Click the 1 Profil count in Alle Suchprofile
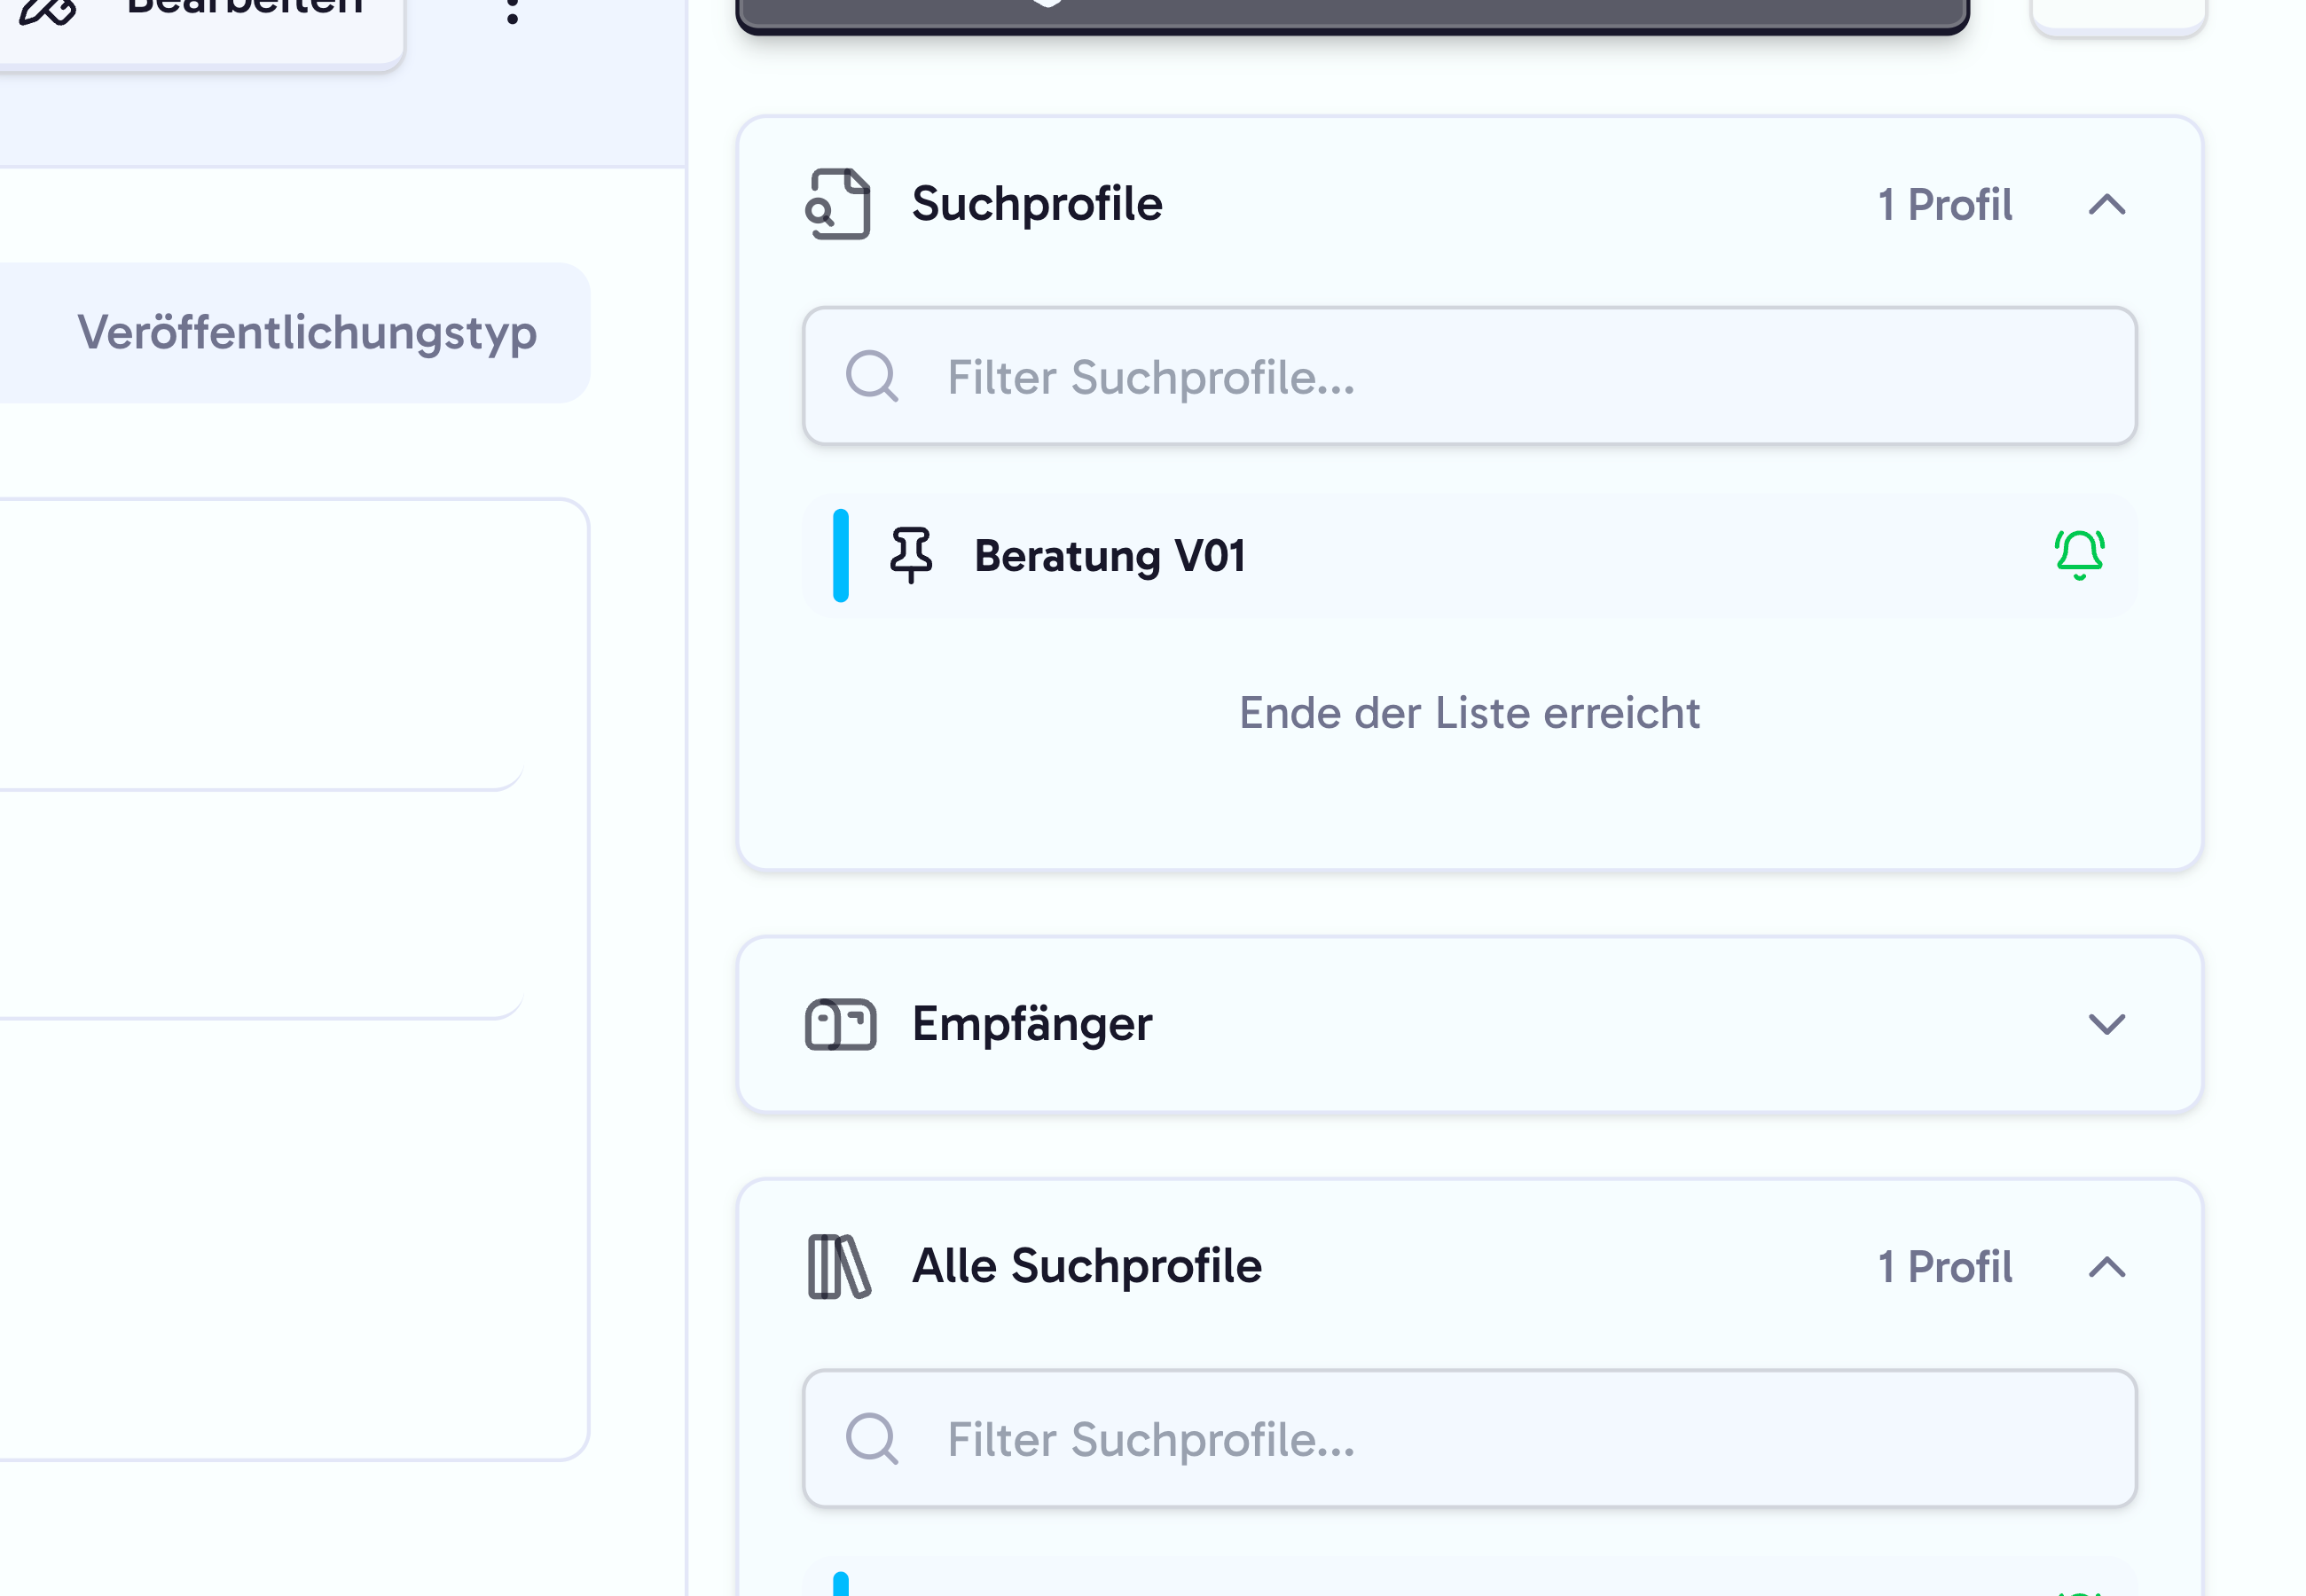Screen dimensions: 2306x1596 pyautogui.click(x=1944, y=1267)
